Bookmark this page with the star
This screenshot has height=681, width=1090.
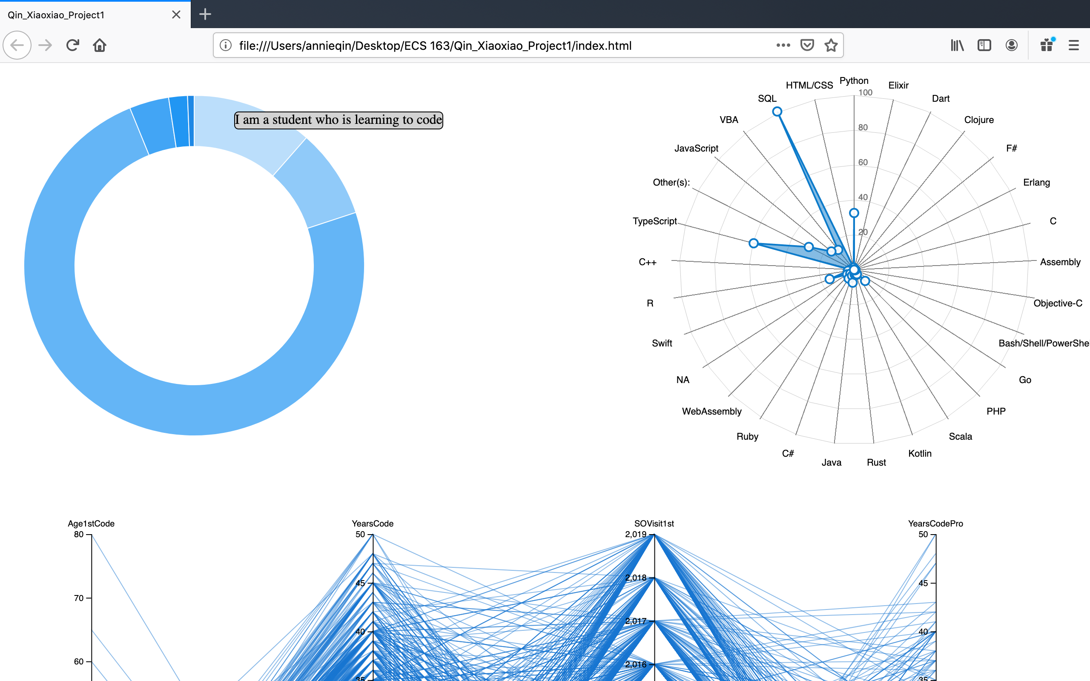pyautogui.click(x=831, y=45)
